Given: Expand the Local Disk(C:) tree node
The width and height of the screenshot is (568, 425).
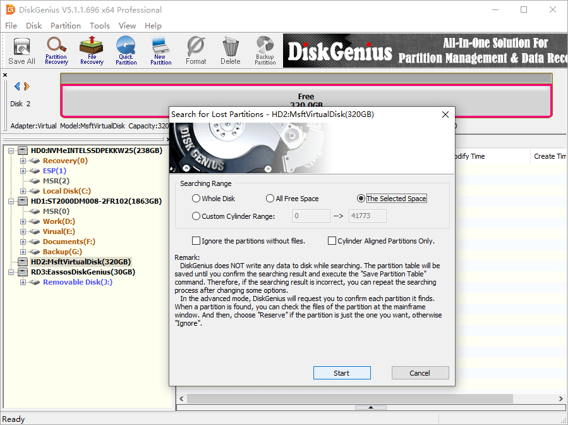Looking at the screenshot, I should point(23,191).
